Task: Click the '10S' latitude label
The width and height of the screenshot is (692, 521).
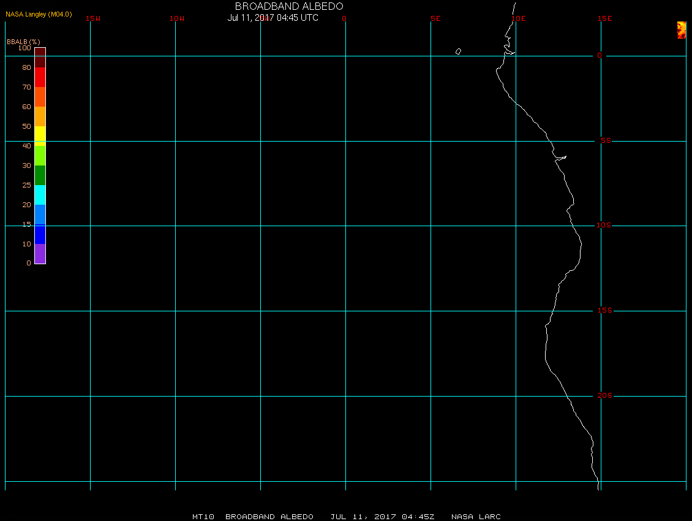Action: point(604,226)
